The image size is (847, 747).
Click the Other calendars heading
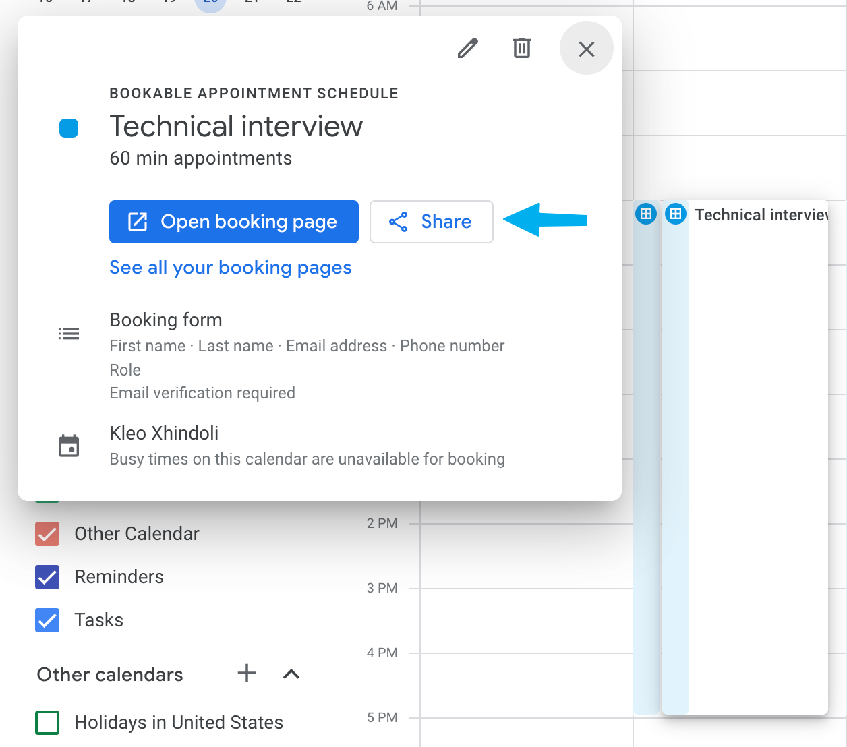[x=109, y=674]
